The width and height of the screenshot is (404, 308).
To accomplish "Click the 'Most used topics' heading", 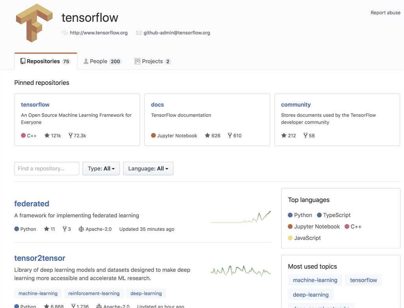I will [312, 267].
